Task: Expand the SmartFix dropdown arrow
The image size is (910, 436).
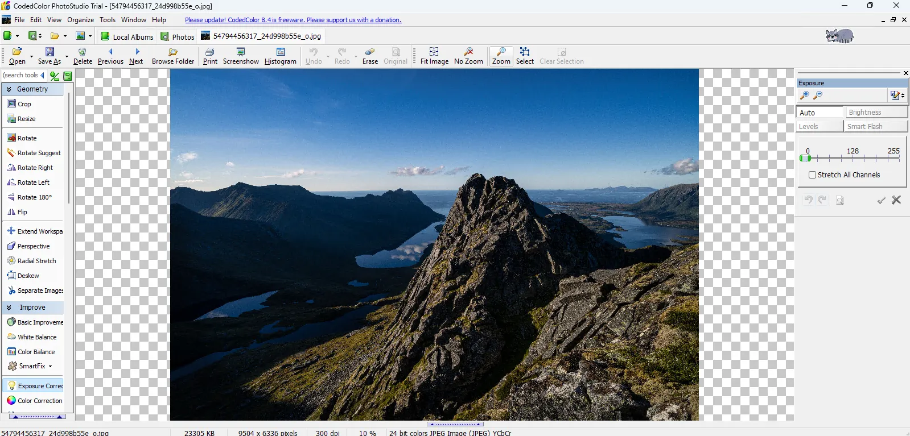Action: [x=50, y=367]
